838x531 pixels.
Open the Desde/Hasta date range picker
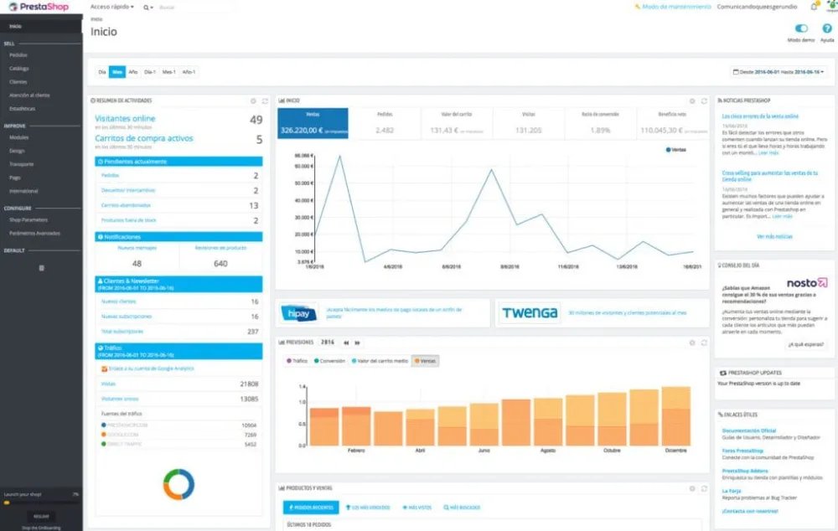pyautogui.click(x=779, y=71)
